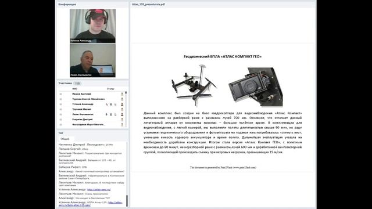Click Белявский Андрей's Санкт-Петербург reply in chat
Viewport: 372px width, 209px height.
coord(91,177)
